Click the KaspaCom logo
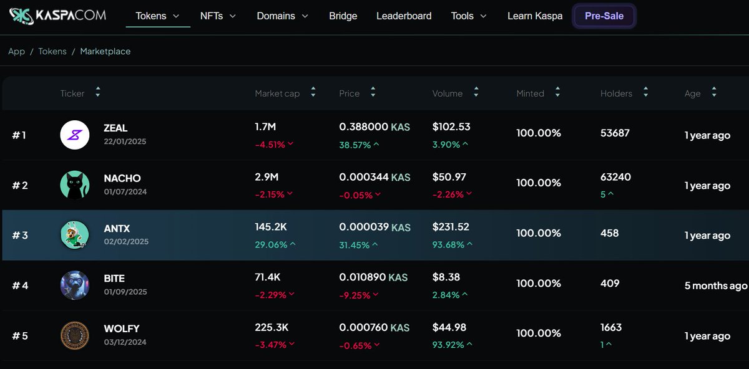Screen dimensions: 749x369 click(57, 16)
